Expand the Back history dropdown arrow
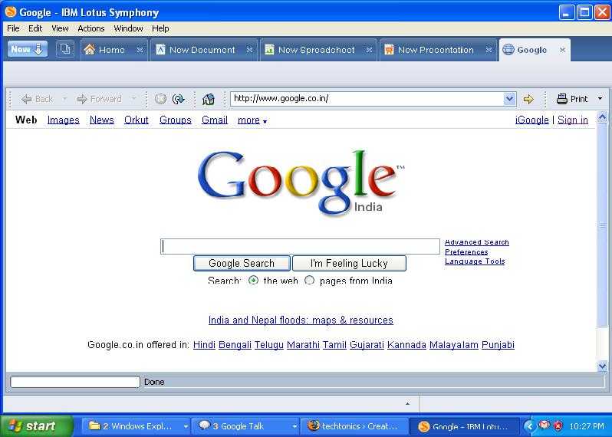This screenshot has height=437, width=612. click(x=64, y=99)
